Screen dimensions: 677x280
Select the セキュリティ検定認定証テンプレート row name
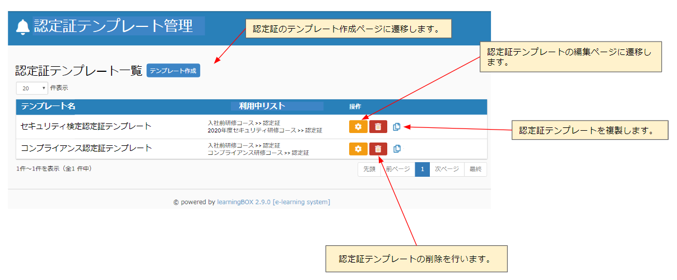(86, 126)
